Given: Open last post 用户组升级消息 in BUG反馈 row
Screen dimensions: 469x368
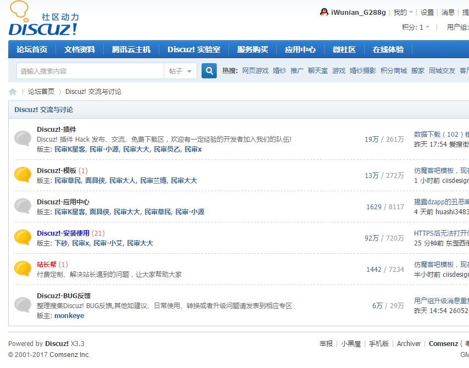Looking at the screenshot, I should pyautogui.click(x=442, y=300).
